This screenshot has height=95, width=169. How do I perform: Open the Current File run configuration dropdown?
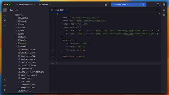121,4
